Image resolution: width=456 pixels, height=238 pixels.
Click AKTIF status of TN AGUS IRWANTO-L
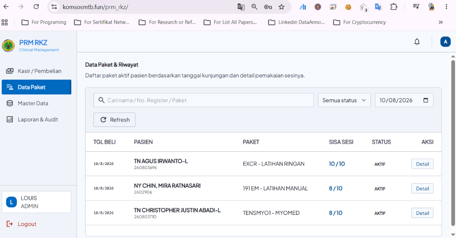[x=380, y=164]
